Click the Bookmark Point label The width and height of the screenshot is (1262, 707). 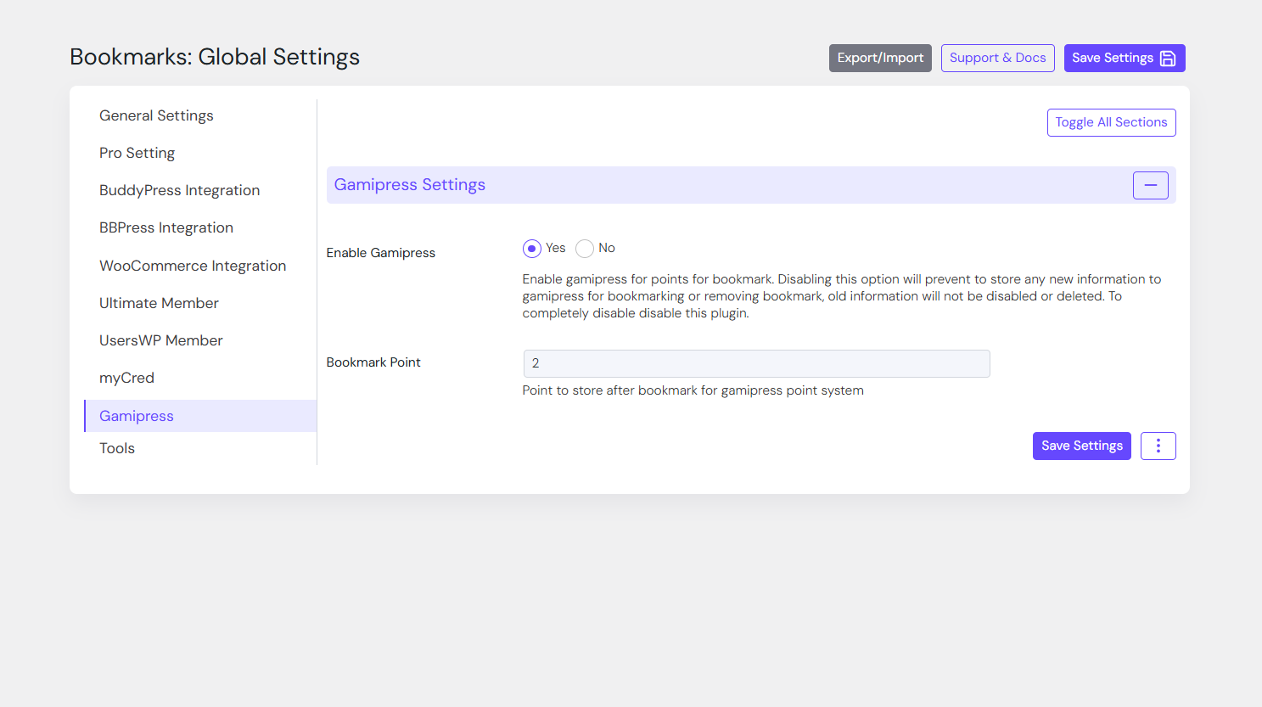click(373, 362)
